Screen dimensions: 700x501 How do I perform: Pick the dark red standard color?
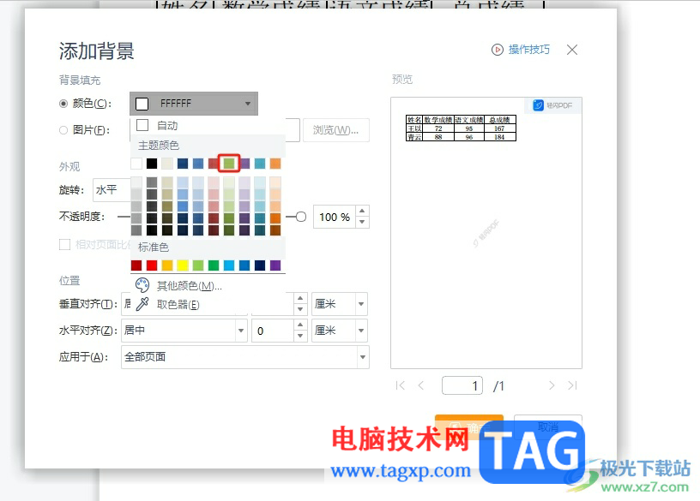[x=136, y=265]
